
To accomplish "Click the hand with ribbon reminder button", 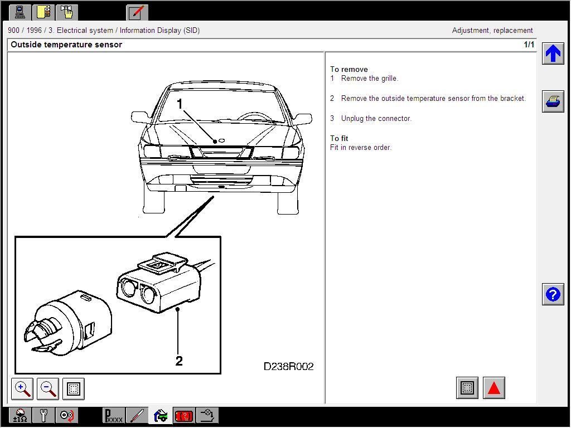I will (66, 11).
